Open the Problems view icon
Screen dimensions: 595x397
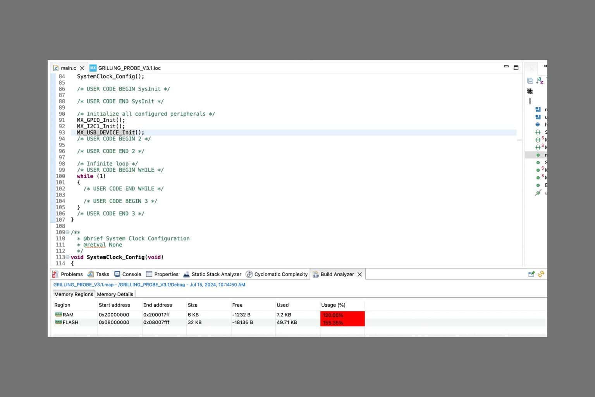55,274
